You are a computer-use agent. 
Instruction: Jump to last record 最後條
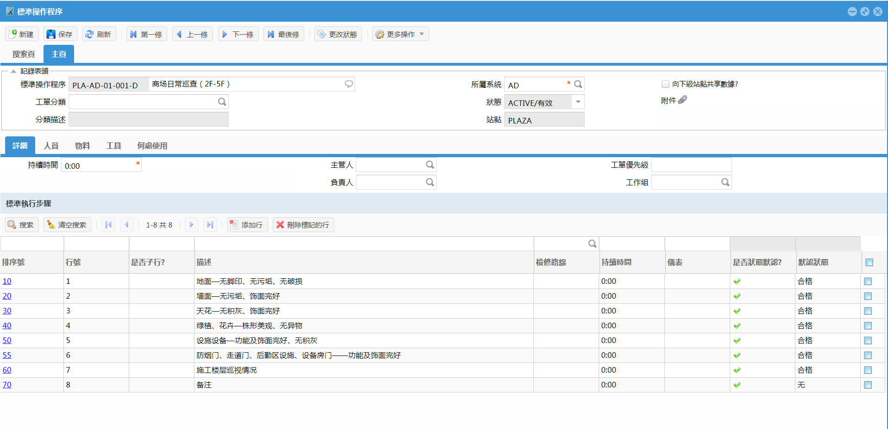point(283,34)
